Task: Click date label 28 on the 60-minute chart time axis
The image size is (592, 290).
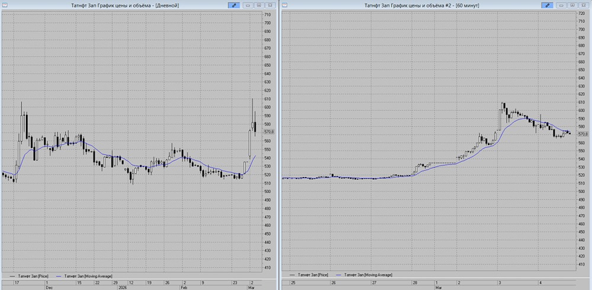Action: 415,282
